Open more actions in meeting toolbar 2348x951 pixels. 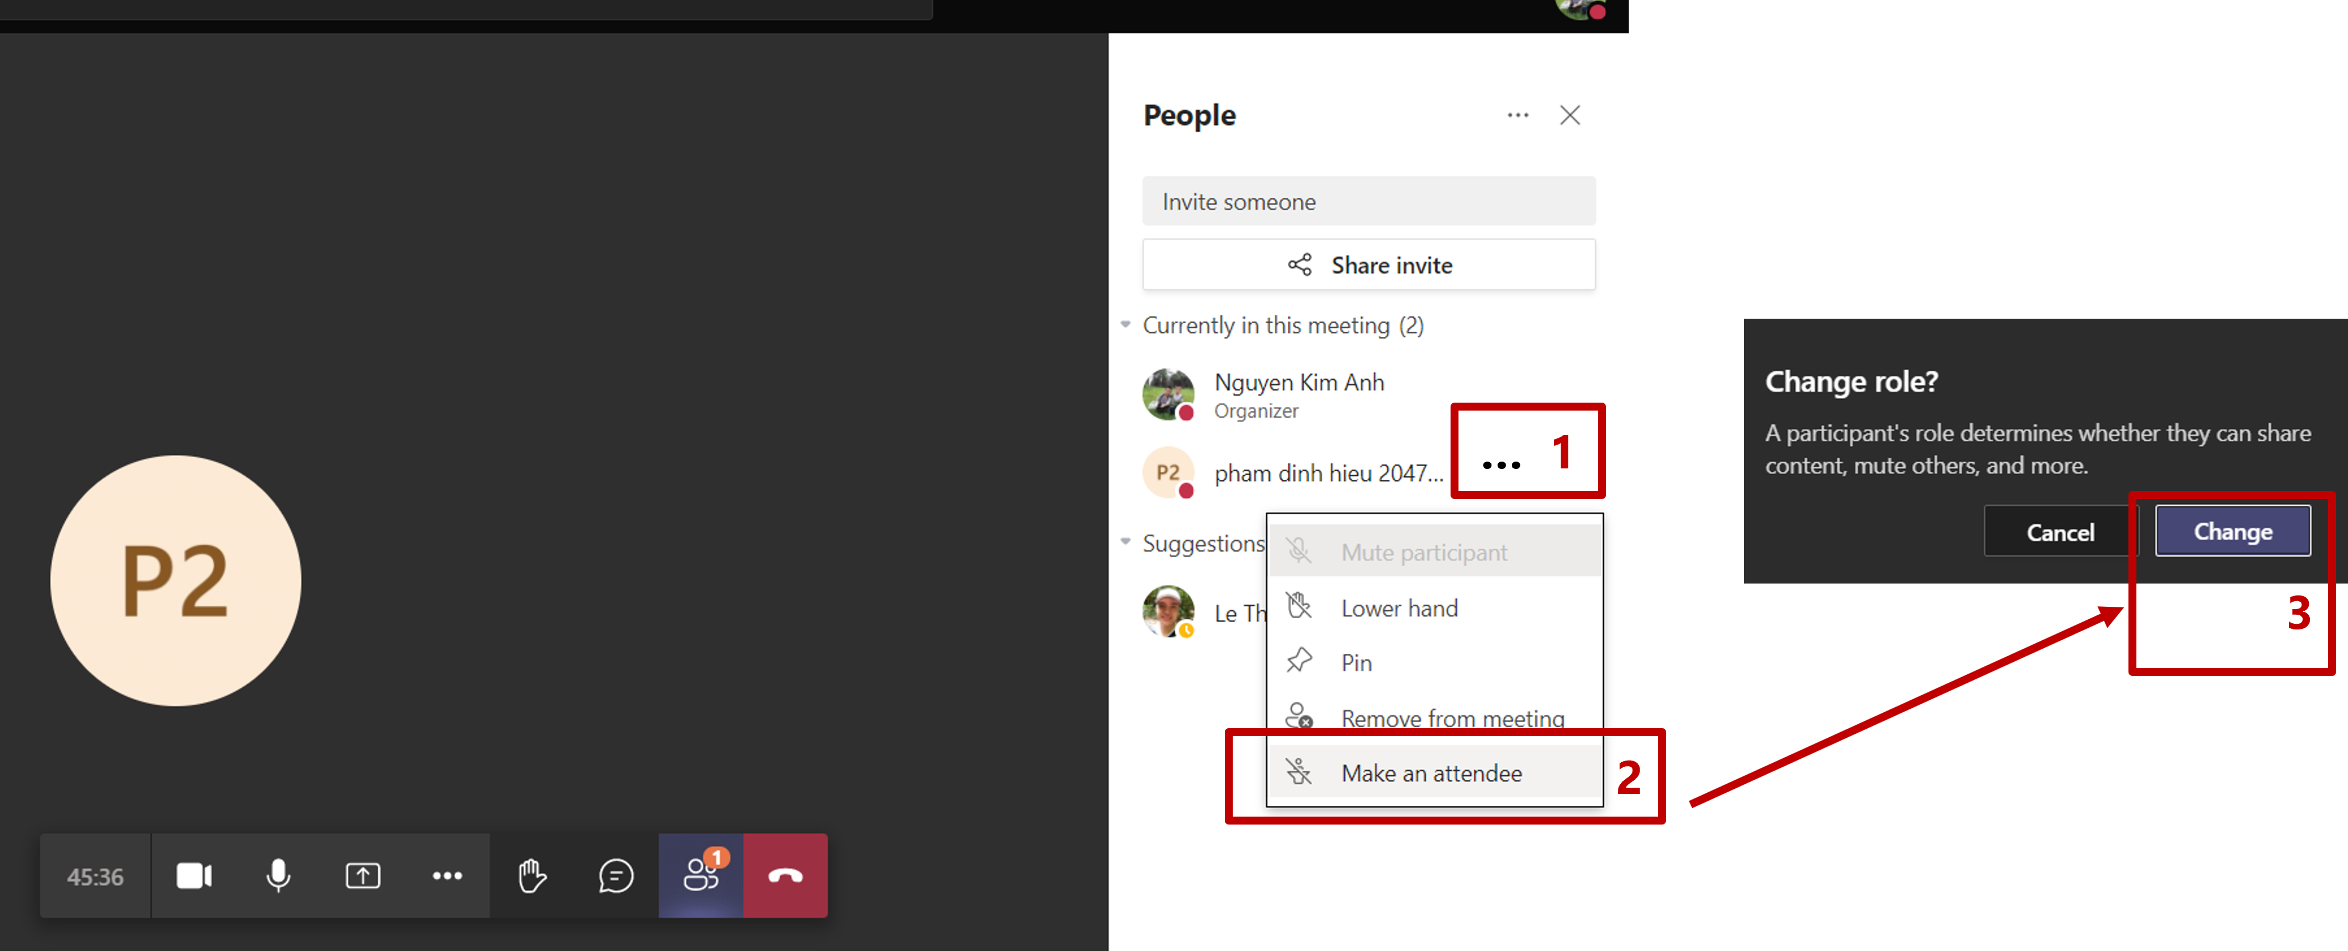446,876
